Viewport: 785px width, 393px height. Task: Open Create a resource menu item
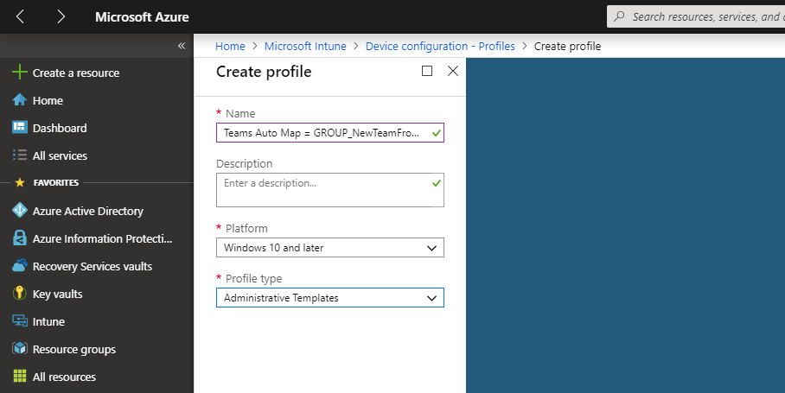tap(76, 73)
